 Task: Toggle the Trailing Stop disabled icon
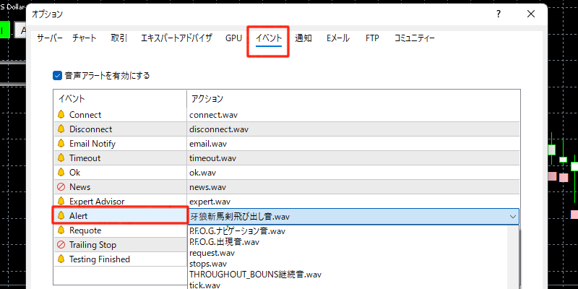[x=61, y=245]
